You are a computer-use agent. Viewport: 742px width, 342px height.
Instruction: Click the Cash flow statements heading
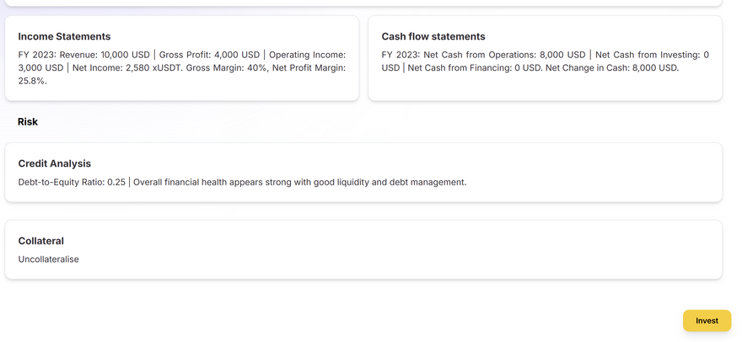(433, 37)
